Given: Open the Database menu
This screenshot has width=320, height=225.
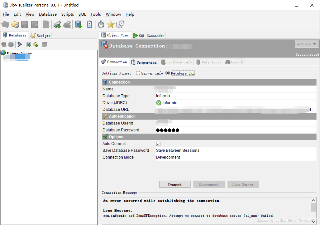Looking at the screenshot, I should point(48,14).
